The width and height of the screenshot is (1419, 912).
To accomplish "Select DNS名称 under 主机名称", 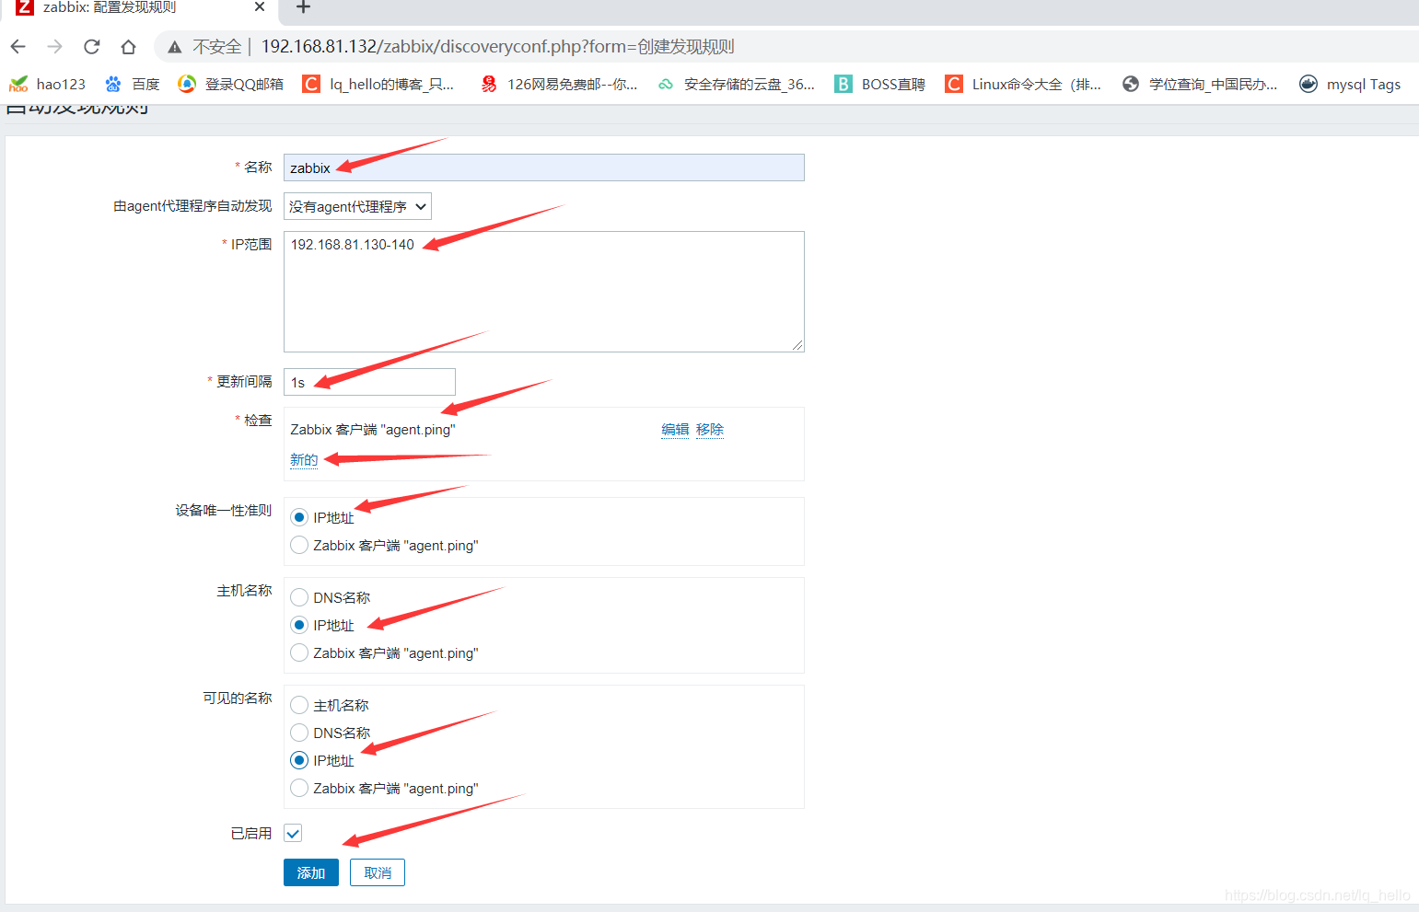I will (299, 597).
